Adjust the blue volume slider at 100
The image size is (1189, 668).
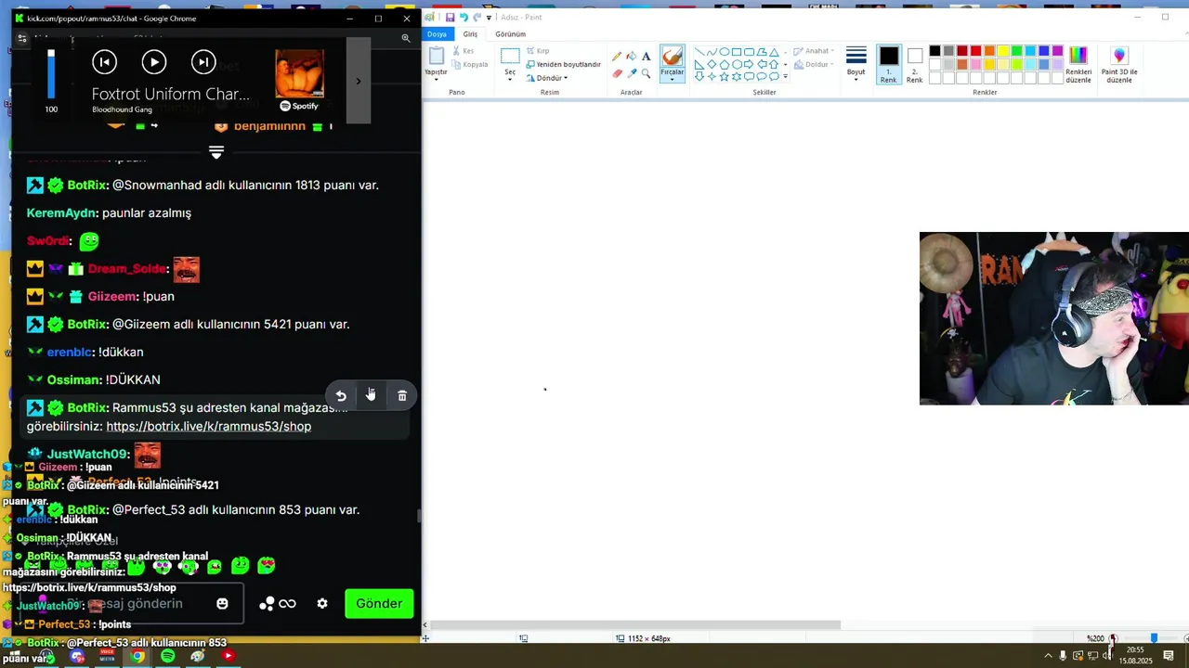[x=51, y=74]
